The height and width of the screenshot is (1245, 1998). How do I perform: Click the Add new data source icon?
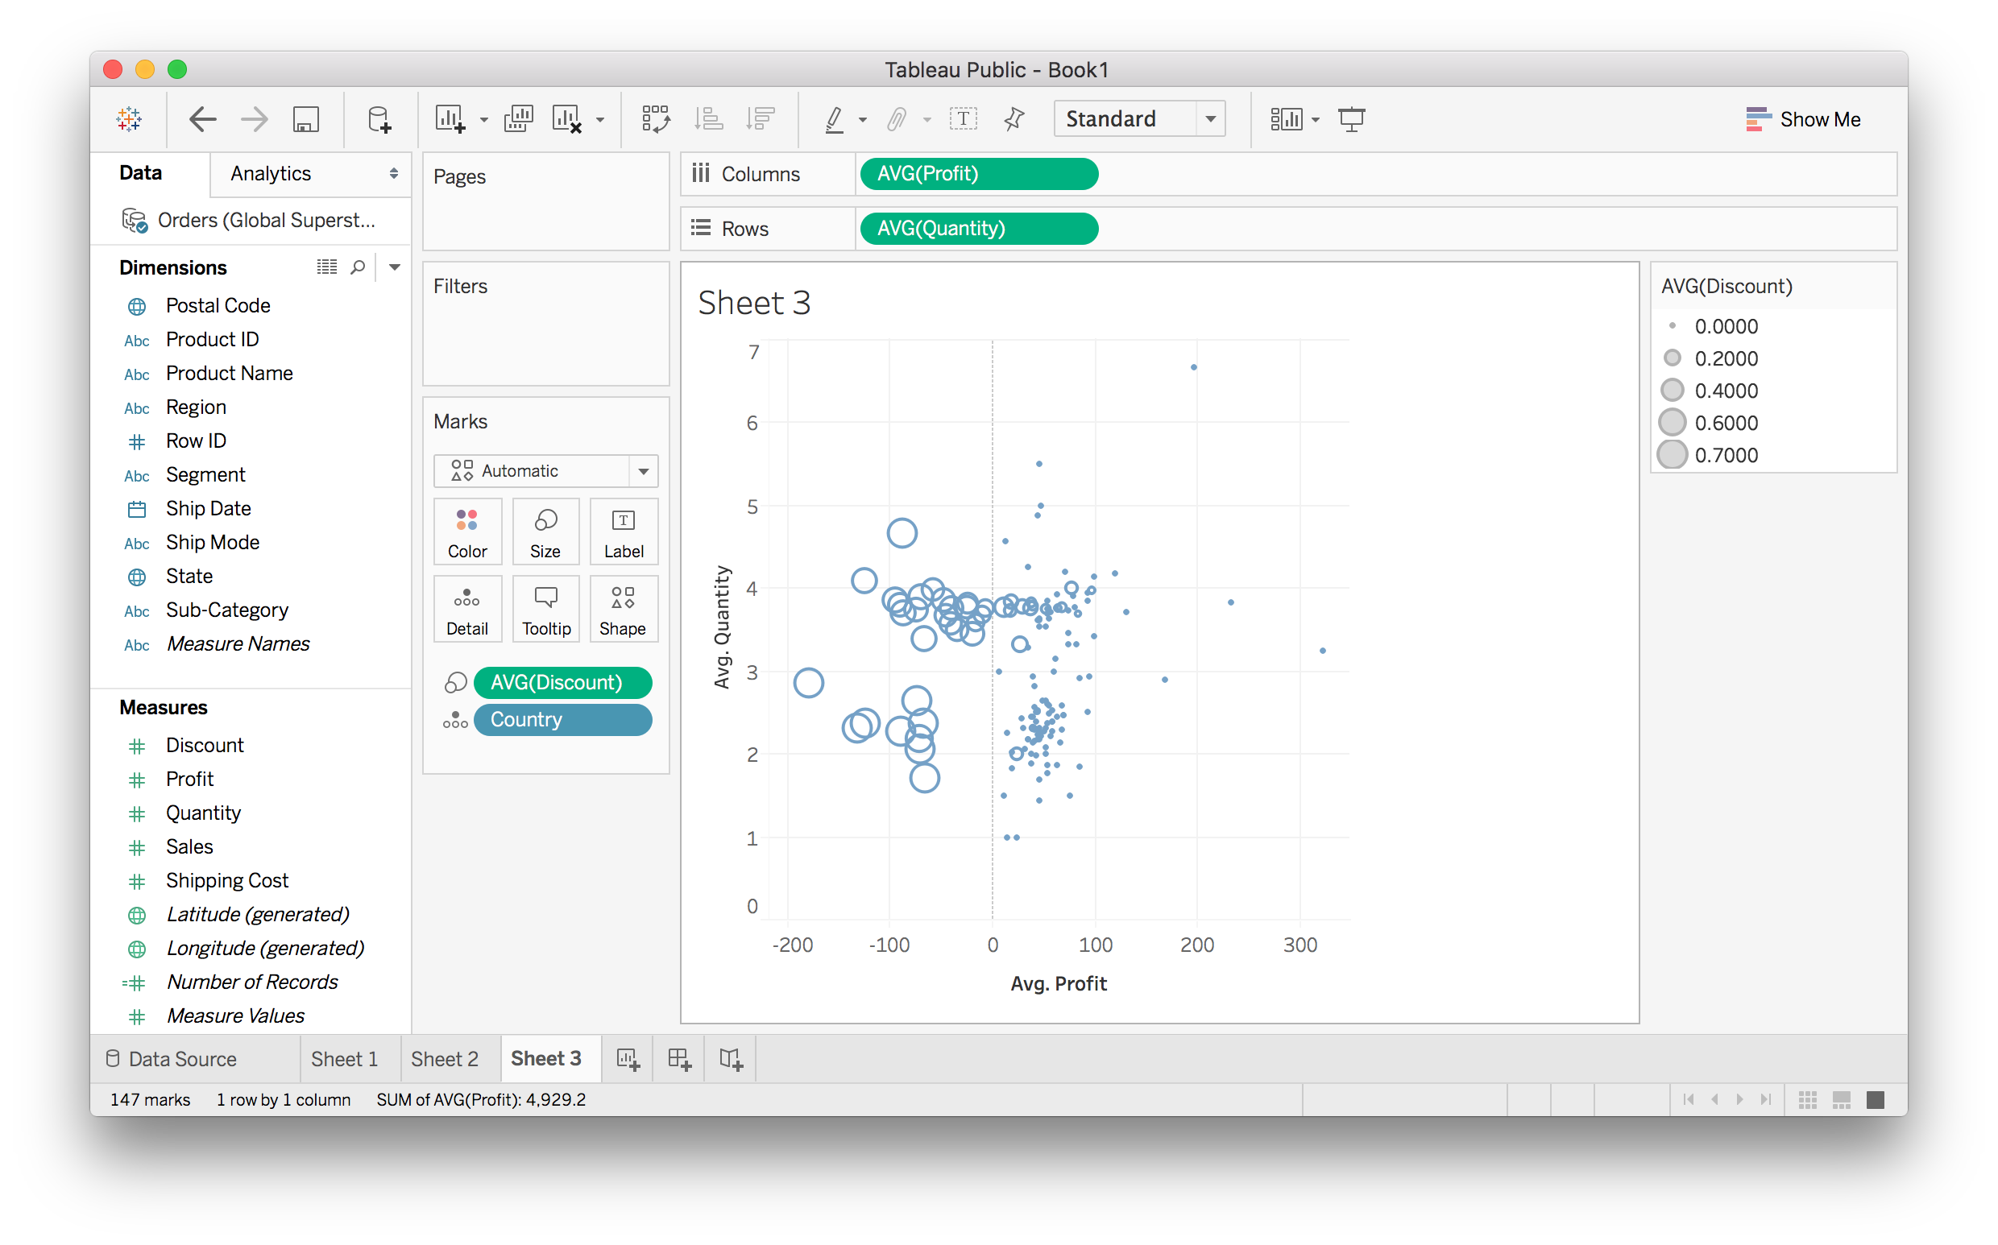coord(379,119)
